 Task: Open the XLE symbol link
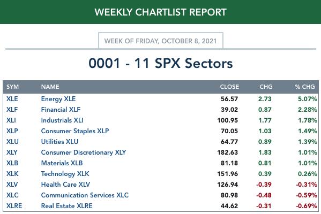tap(12, 99)
